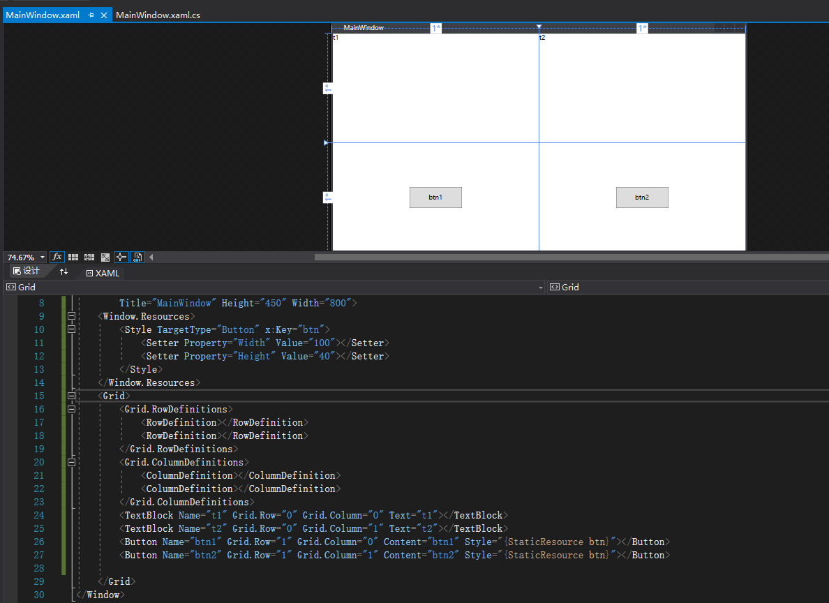Collapse the designer toolbar with its left arrow
Viewport: 829px width, 603px height.
151,257
